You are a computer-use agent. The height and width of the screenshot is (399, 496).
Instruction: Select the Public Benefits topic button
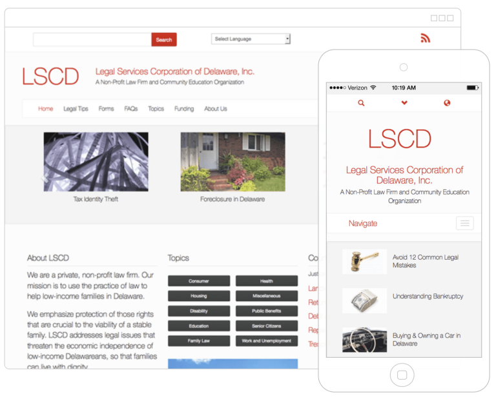coord(267,311)
